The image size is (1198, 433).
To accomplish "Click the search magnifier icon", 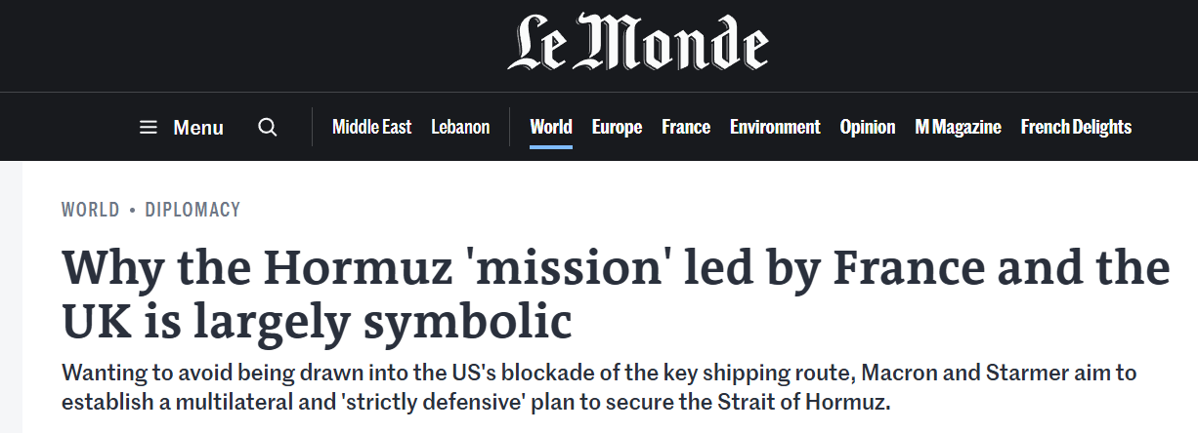I will (x=268, y=128).
